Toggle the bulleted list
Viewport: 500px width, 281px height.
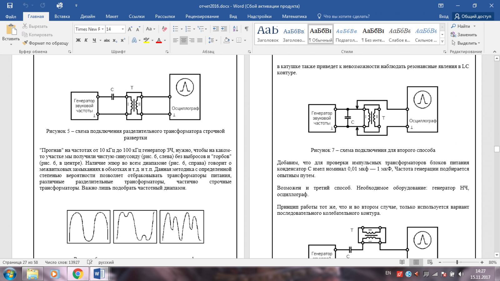(176, 29)
